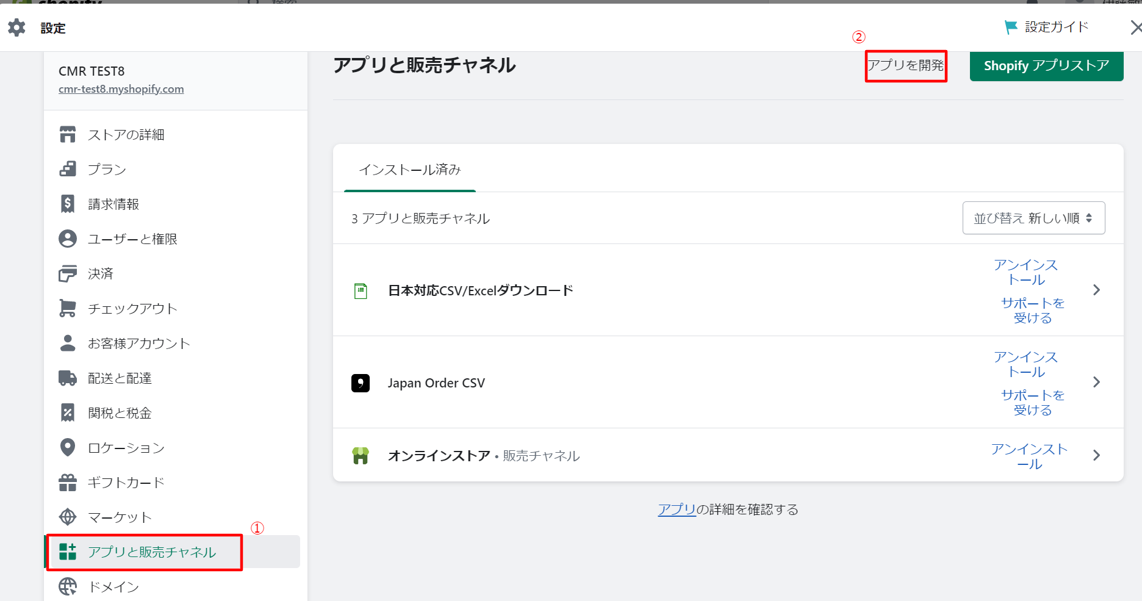Click the Plan icon in sidebar
1142x601 pixels.
point(68,169)
